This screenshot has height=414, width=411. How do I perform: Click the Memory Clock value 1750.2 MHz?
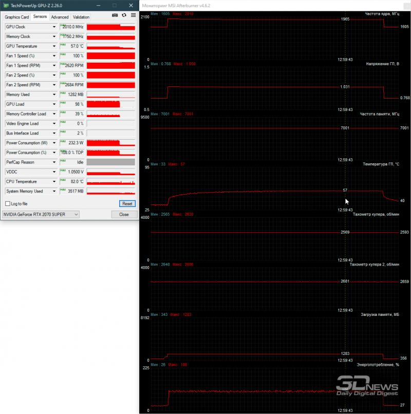[72, 36]
